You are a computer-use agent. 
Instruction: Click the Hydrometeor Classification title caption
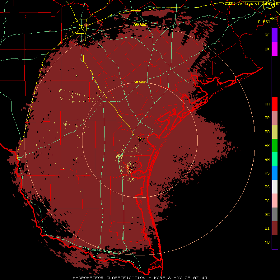(109, 278)
